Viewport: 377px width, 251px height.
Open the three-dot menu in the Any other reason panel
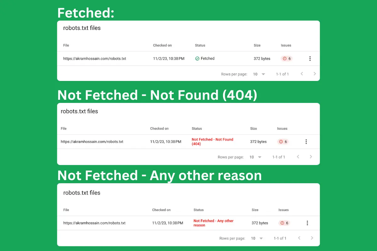click(x=307, y=223)
